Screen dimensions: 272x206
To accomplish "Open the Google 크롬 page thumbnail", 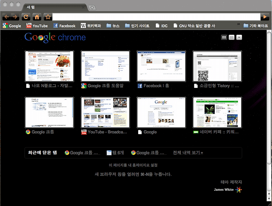I will 49,113.
